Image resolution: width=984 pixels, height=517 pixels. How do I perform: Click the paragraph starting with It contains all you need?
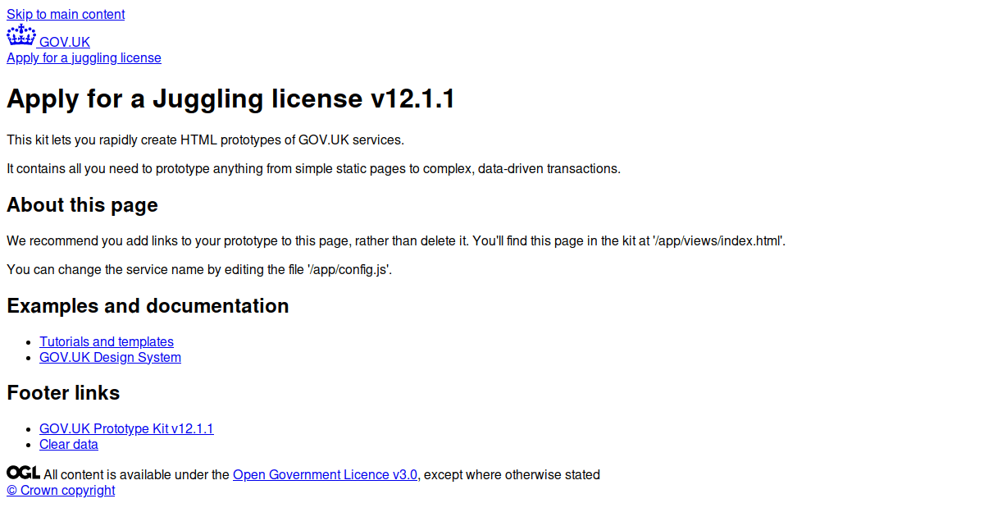[313, 168]
